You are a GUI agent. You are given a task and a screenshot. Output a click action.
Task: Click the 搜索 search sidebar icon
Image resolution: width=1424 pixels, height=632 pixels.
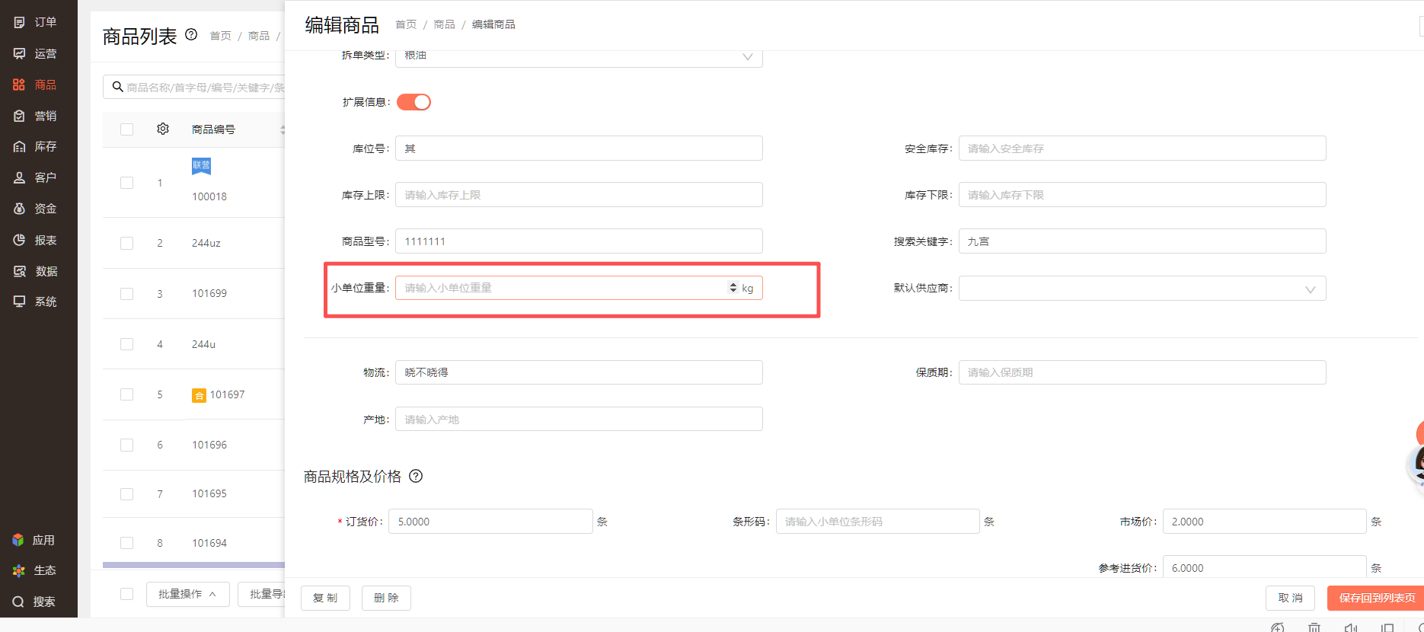(18, 602)
